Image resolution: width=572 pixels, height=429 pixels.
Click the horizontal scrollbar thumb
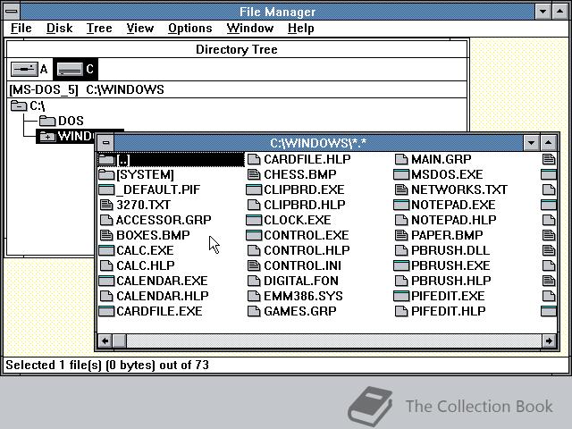(x=119, y=341)
